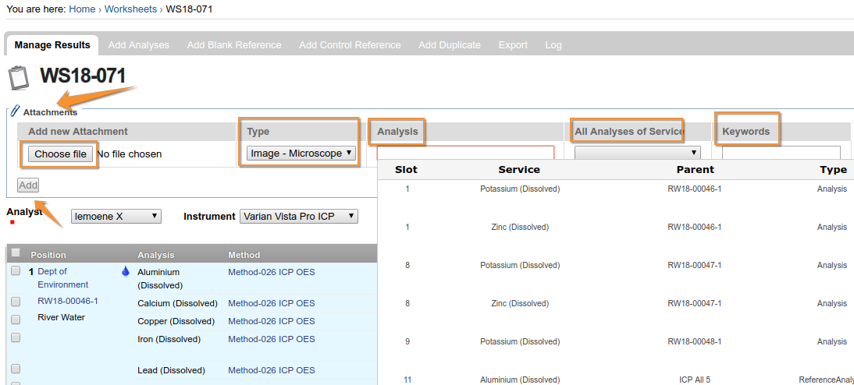Focus the Keywords text field
The image size is (854, 385).
781,154
